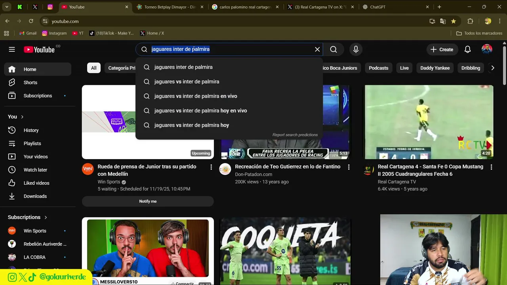Open the browser extensions puzzle icon
This screenshot has height=285, width=507.
click(x=471, y=21)
